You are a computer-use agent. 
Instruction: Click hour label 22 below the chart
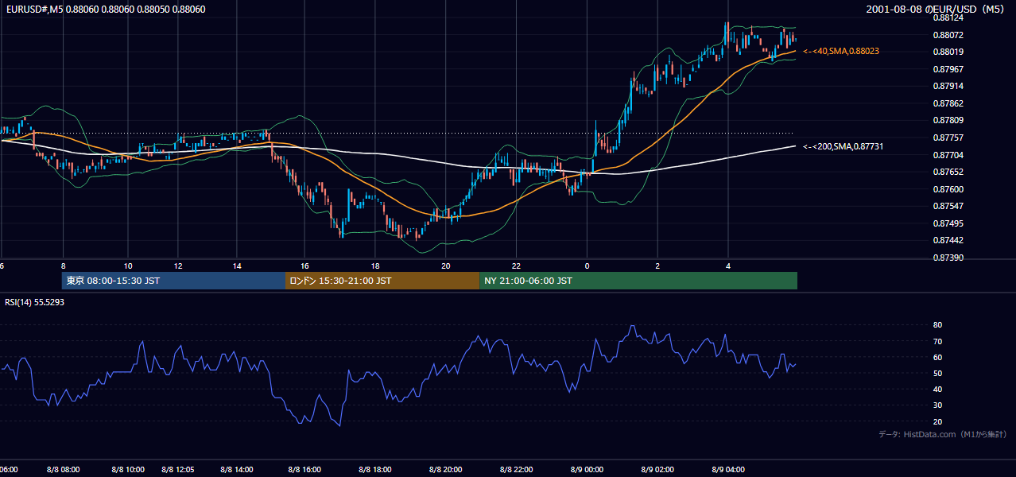[516, 266]
